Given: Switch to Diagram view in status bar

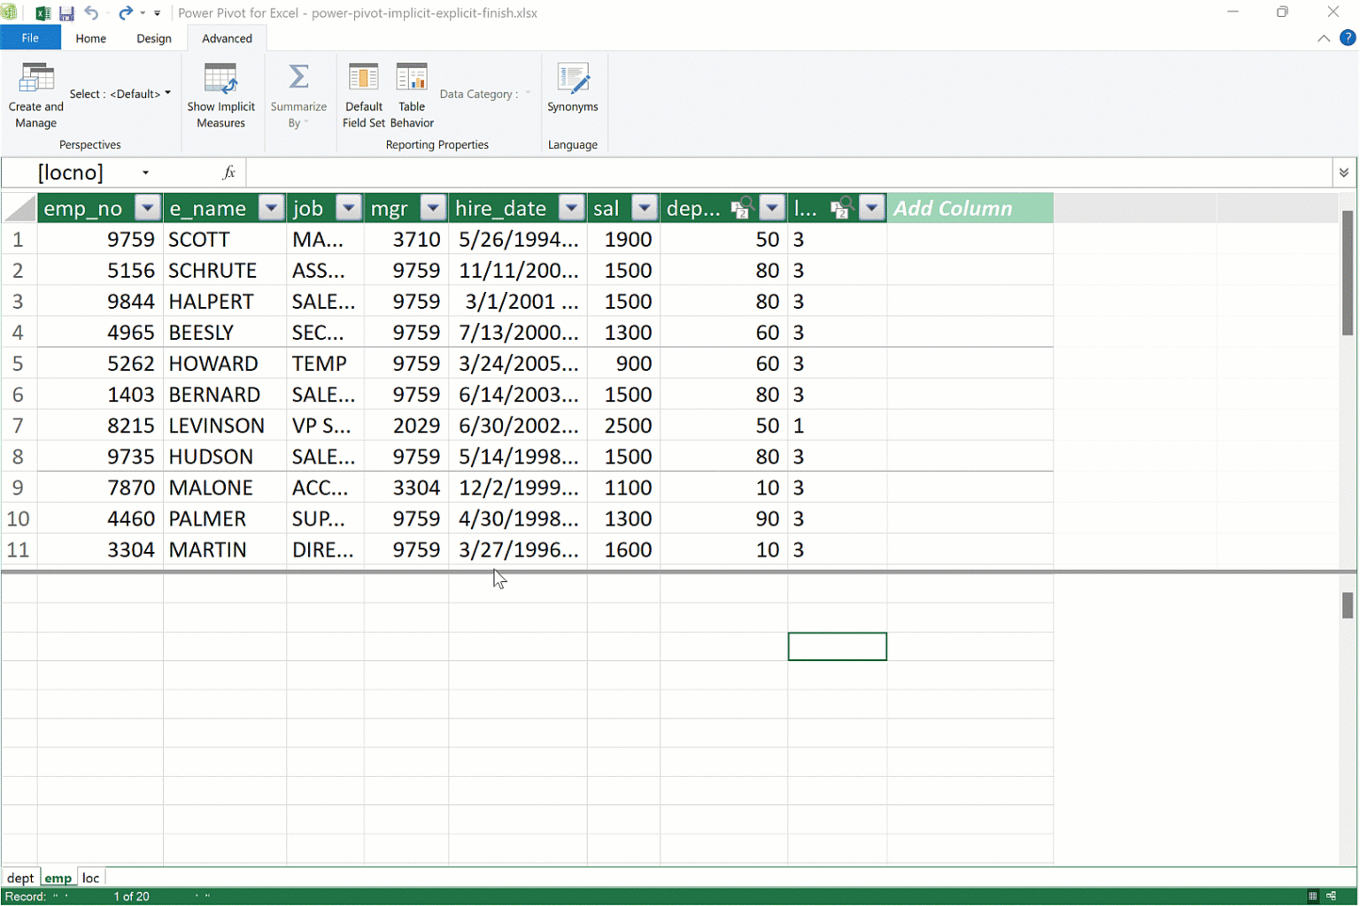Looking at the screenshot, I should pyautogui.click(x=1331, y=896).
